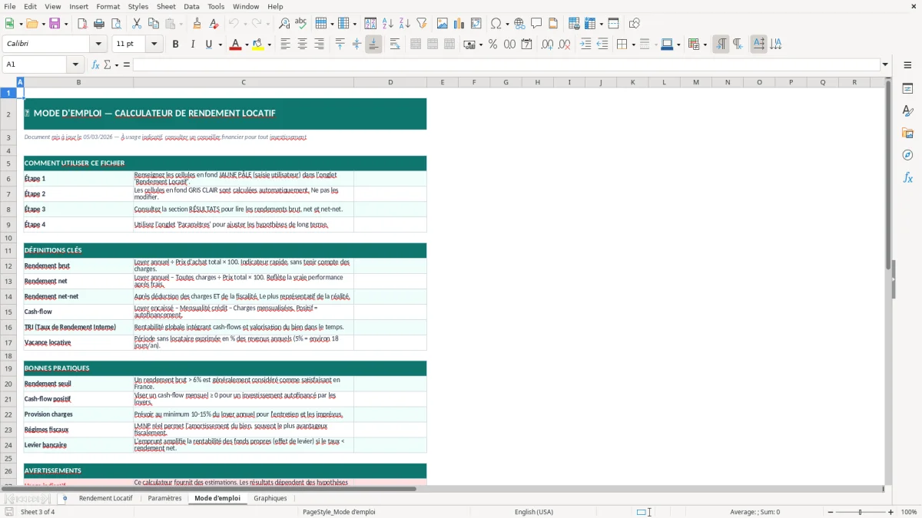The height and width of the screenshot is (518, 922).
Task: Toggle Left-to-Right paragraph direction
Action: (x=721, y=45)
